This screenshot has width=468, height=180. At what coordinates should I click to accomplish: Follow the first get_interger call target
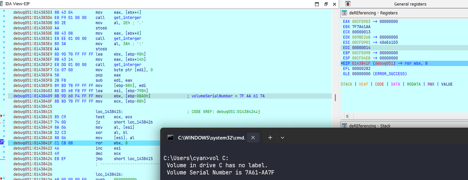point(127,18)
